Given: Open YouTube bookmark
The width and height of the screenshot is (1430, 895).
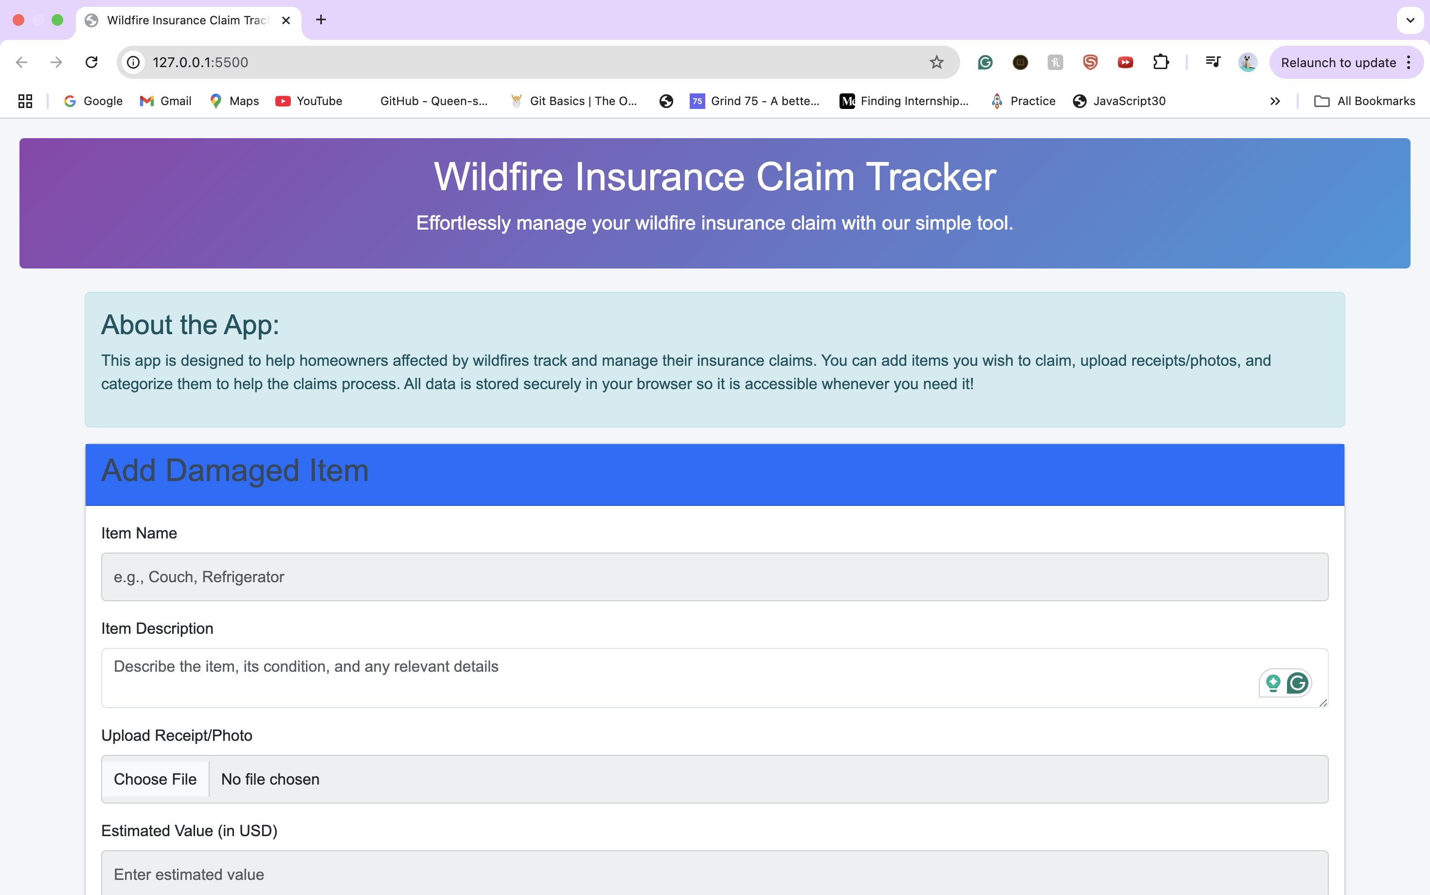Looking at the screenshot, I should 309,101.
